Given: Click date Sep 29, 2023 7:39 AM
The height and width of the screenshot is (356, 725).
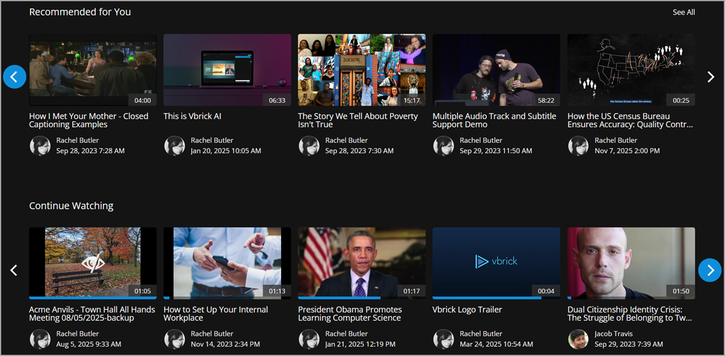Looking at the screenshot, I should coord(629,345).
